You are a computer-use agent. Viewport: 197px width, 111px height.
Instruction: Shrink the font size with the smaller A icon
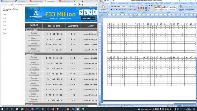132,6
